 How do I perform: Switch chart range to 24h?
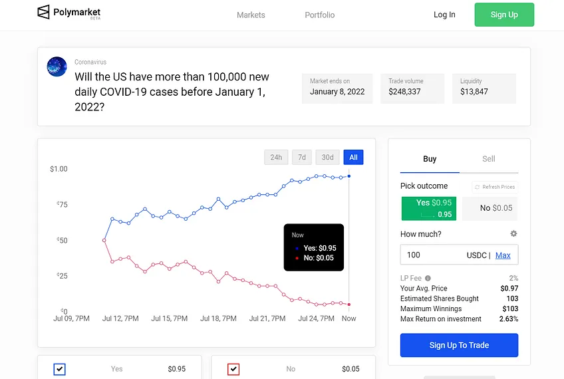[x=276, y=158]
